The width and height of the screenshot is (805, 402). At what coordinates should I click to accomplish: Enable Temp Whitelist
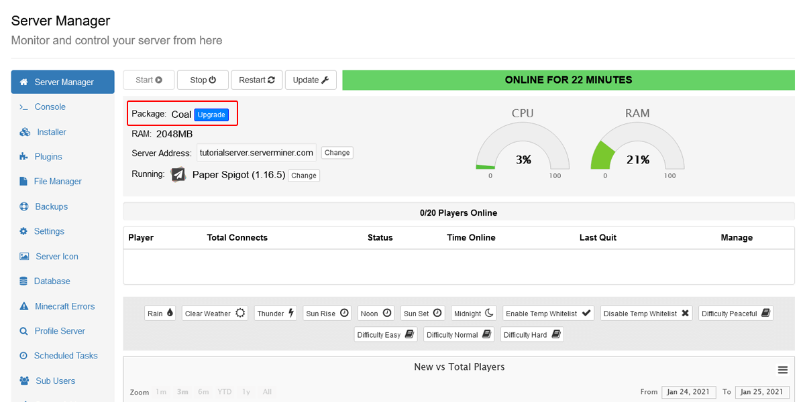548,313
